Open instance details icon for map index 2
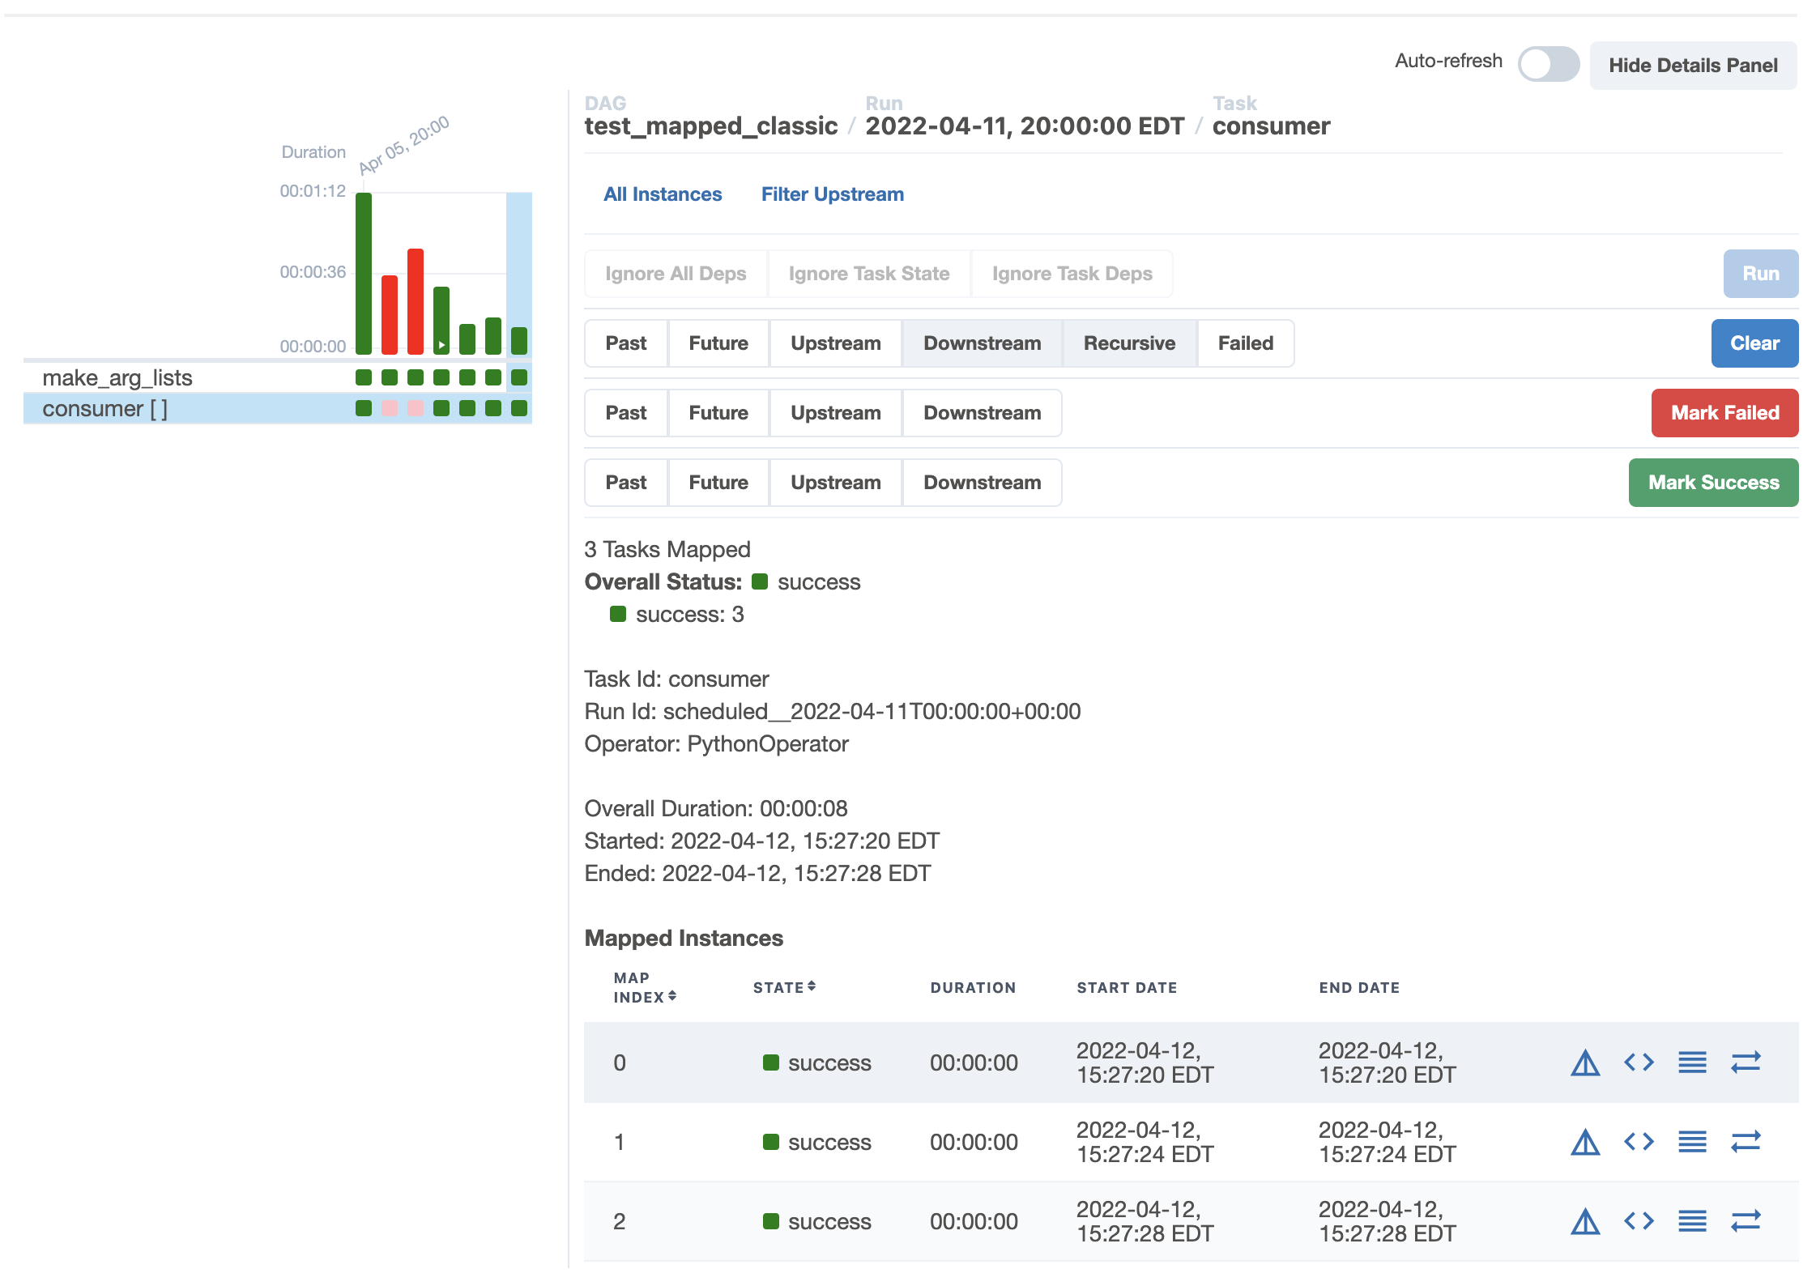The image size is (1816, 1286). pos(1585,1221)
